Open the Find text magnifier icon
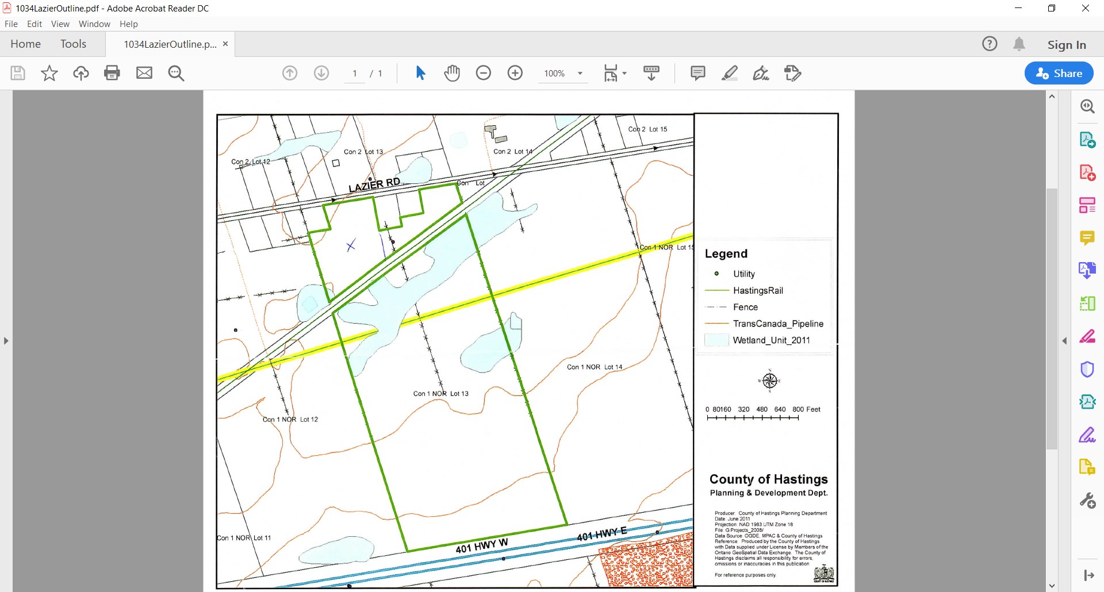 click(x=176, y=73)
